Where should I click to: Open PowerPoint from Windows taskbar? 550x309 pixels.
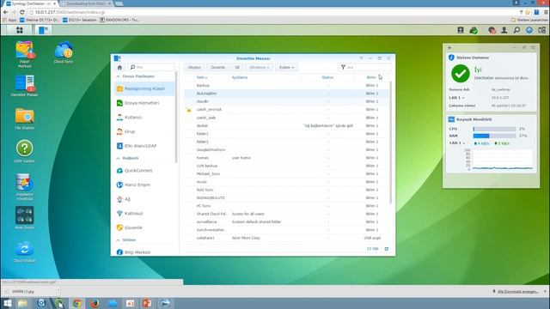[x=147, y=303]
